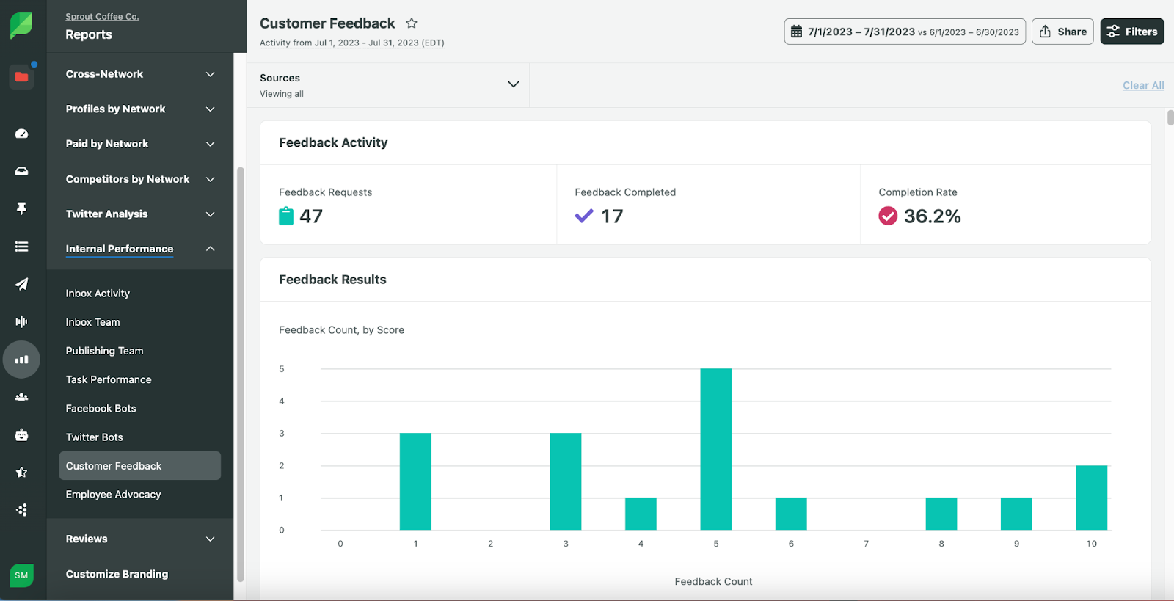Open the paper plane publishing icon
The image size is (1174, 601).
tap(22, 284)
